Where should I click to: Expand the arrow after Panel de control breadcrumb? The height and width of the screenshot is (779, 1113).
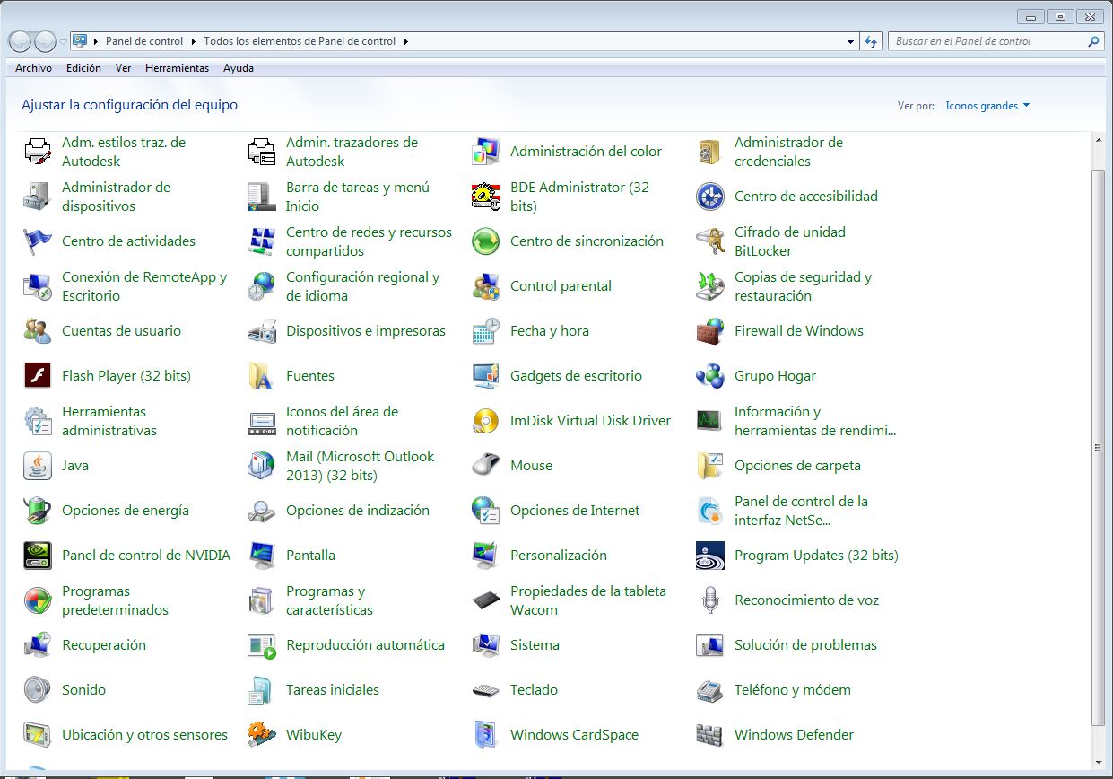[x=194, y=41]
